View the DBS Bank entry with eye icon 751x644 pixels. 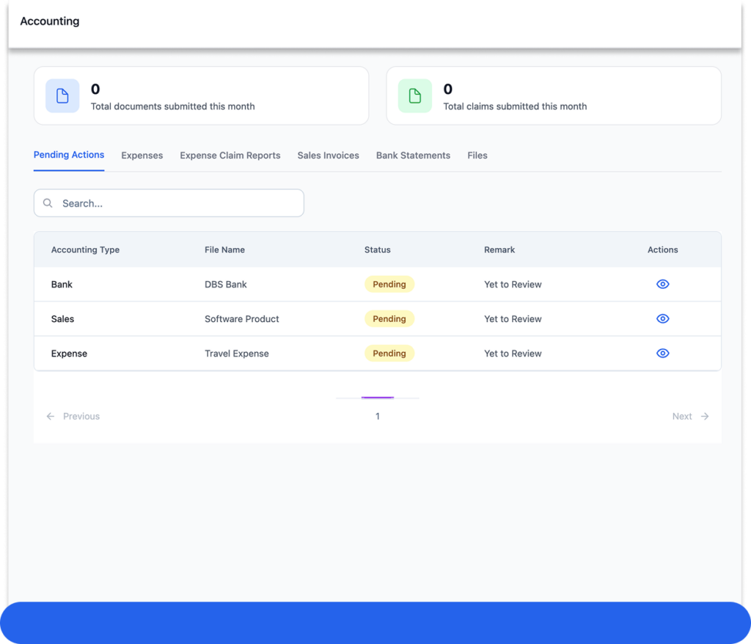(662, 284)
